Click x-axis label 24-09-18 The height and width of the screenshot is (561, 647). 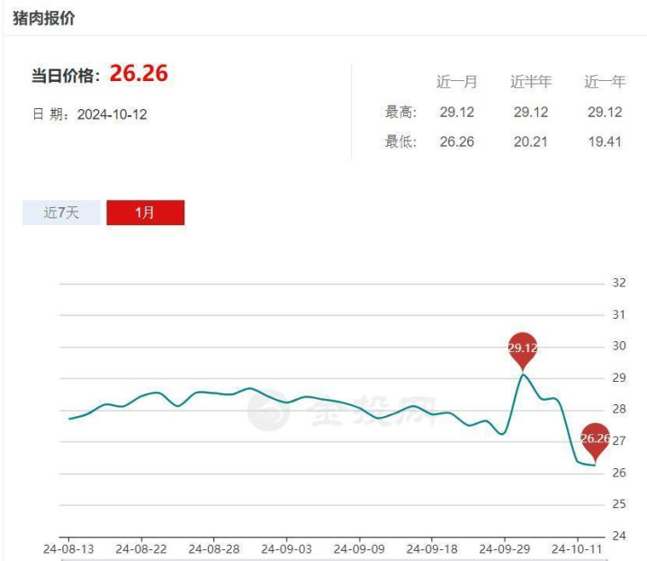click(432, 549)
